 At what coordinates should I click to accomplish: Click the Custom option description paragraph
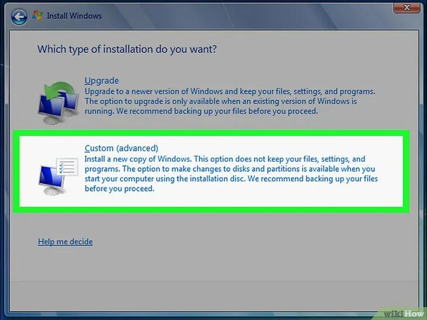tap(231, 173)
